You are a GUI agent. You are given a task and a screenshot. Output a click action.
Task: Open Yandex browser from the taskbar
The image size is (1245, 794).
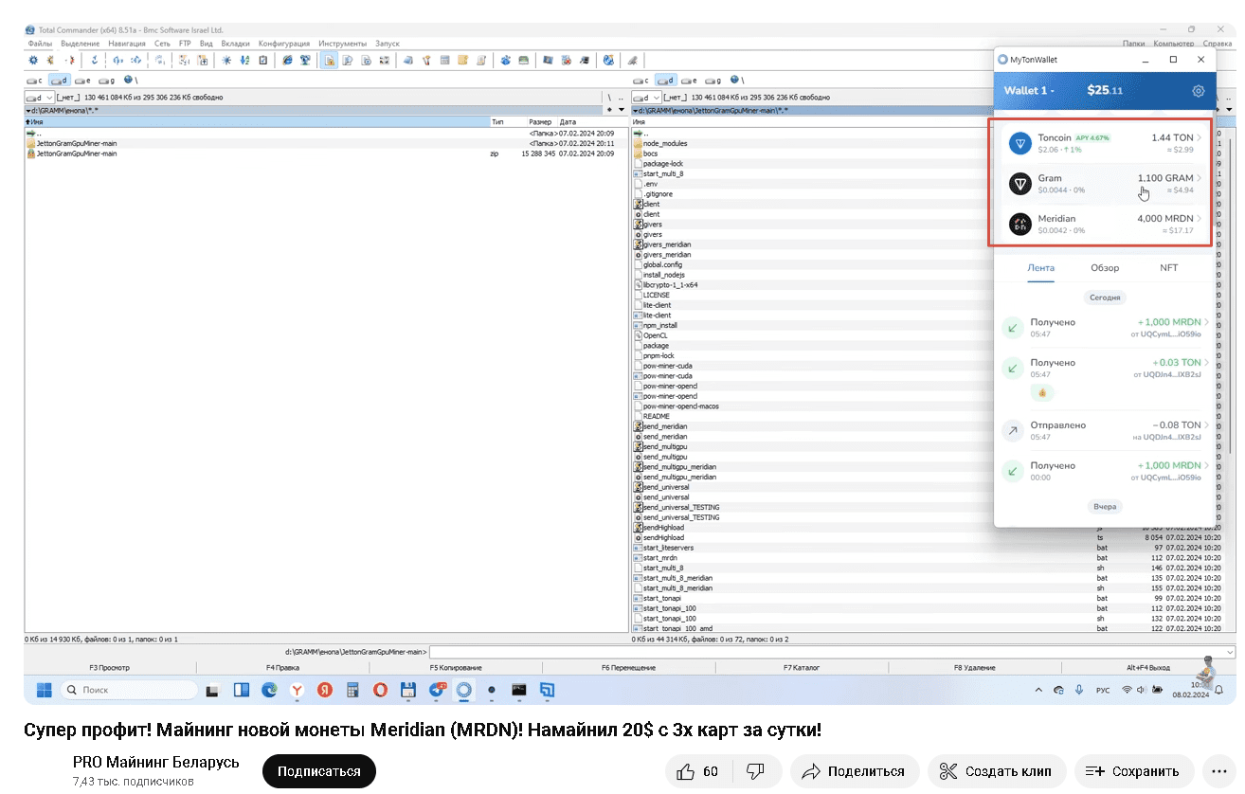point(298,690)
